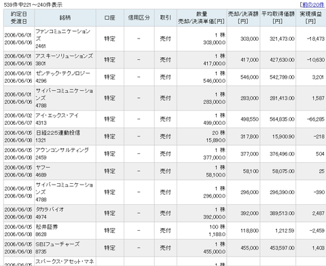Select stock name ヤフー 4689

coord(43,171)
